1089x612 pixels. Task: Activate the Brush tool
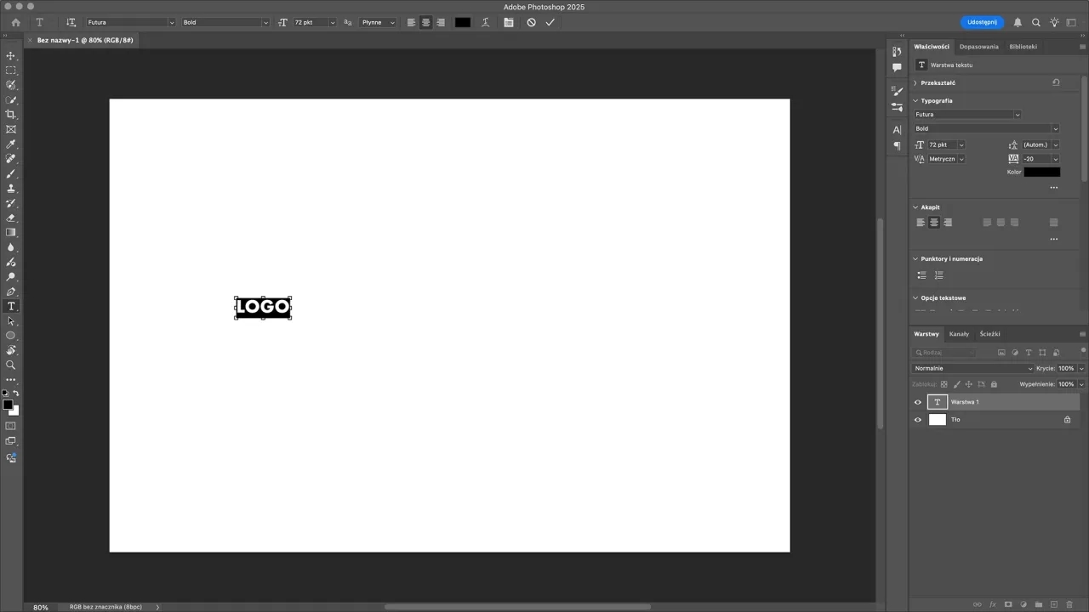[11, 174]
